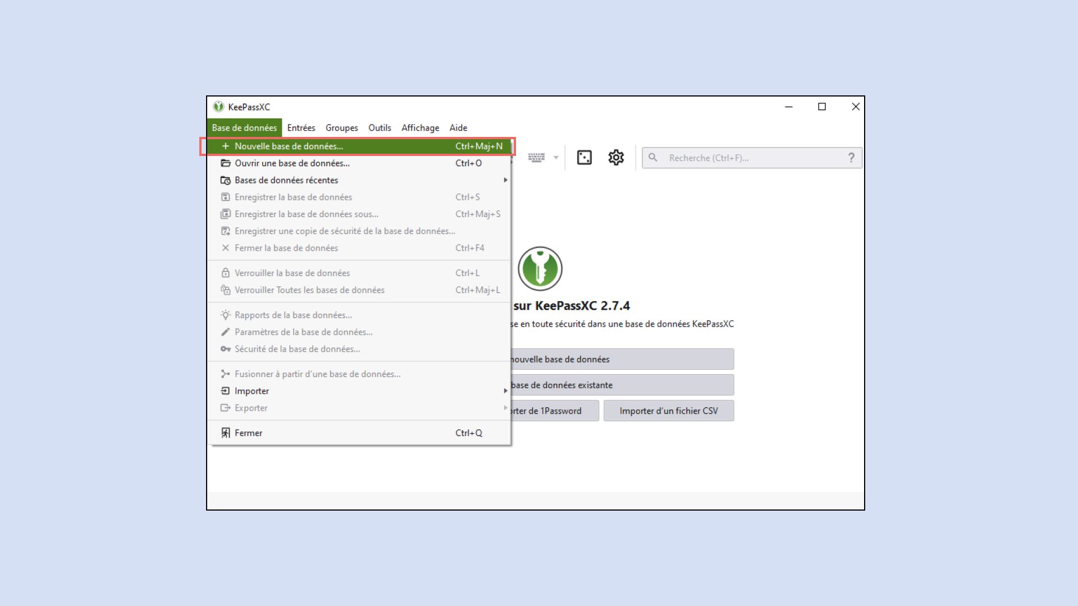Click the password generator dice icon
This screenshot has width=1078, height=606.
coord(584,158)
